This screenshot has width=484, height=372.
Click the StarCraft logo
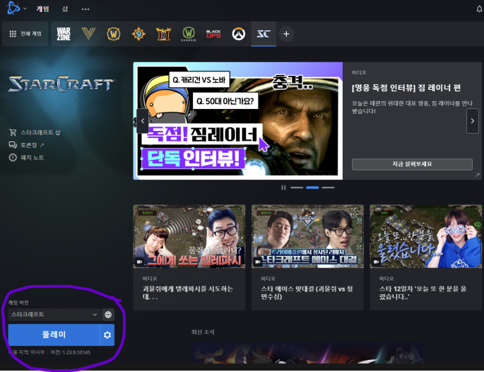pos(61,84)
